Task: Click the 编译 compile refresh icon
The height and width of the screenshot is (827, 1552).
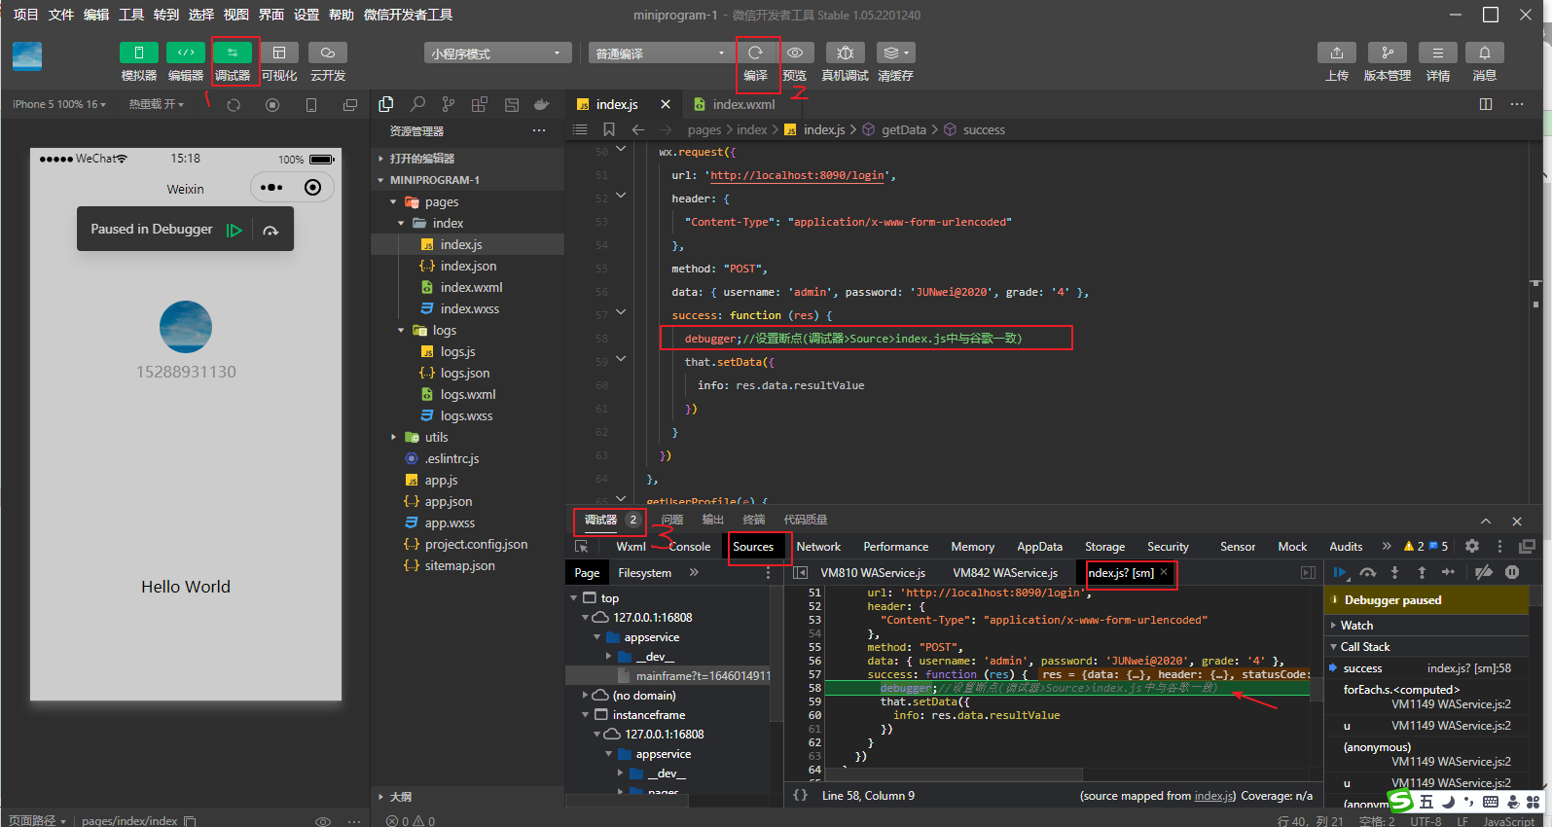Action: point(755,53)
